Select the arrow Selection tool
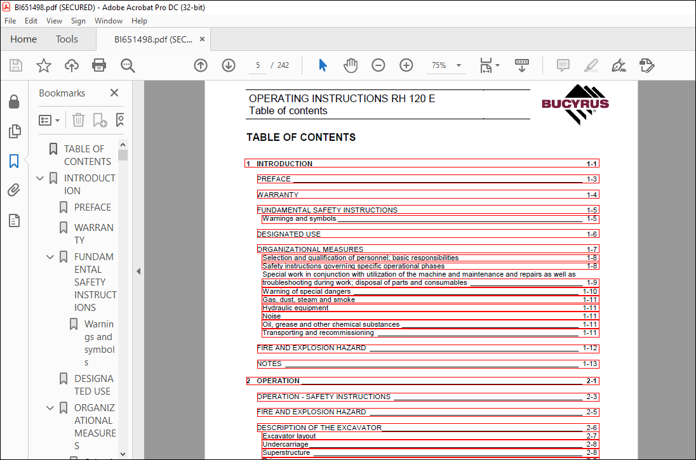 [x=323, y=65]
